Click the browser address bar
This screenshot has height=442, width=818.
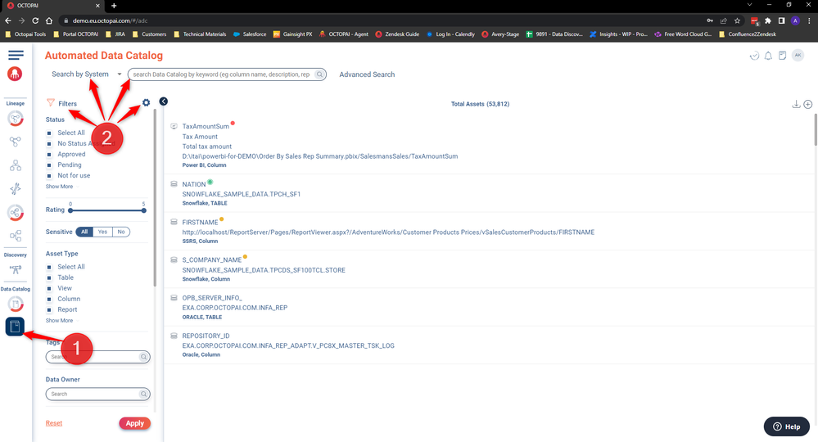click(x=383, y=20)
